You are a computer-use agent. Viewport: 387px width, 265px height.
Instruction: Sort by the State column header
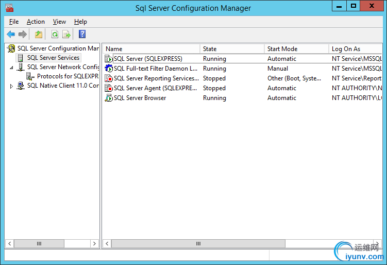click(232, 49)
